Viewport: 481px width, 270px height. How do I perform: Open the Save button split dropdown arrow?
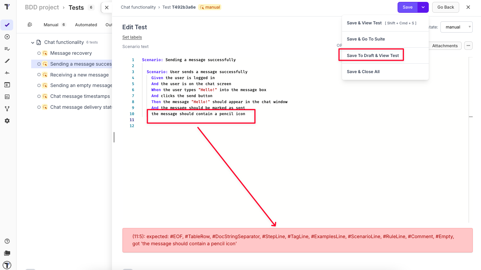423,7
